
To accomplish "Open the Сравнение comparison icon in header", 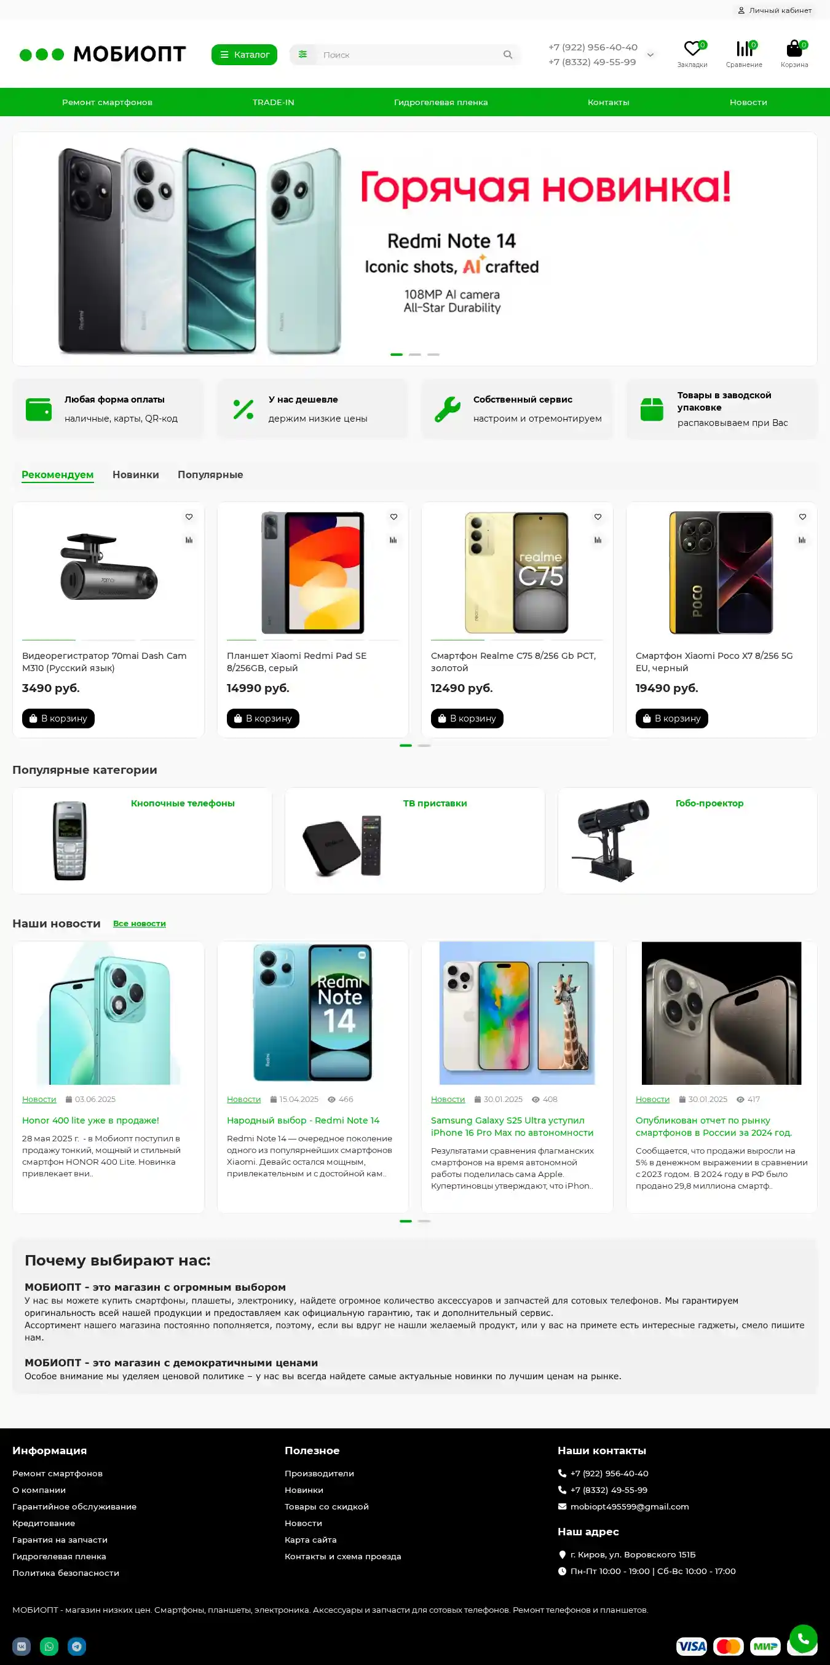I will tap(743, 49).
